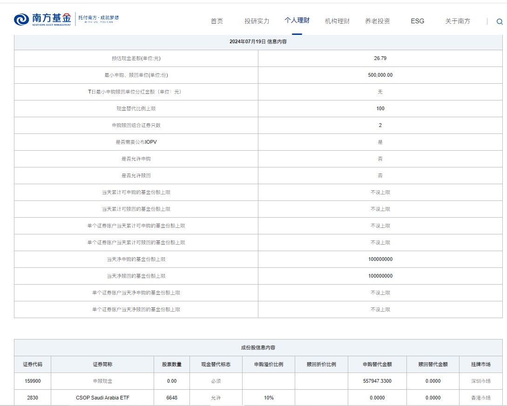Click 单个证券账户当天净申购的基金份额上限 label

(136, 293)
